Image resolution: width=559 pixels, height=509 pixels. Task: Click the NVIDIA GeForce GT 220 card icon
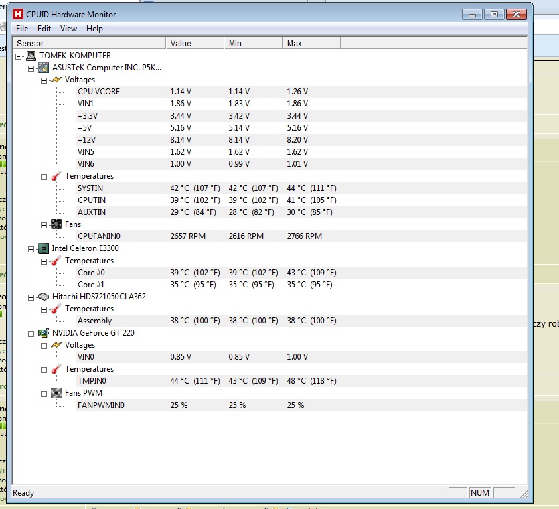[44, 333]
